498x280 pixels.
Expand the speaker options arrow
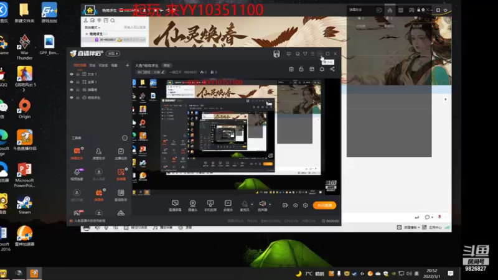click(270, 204)
